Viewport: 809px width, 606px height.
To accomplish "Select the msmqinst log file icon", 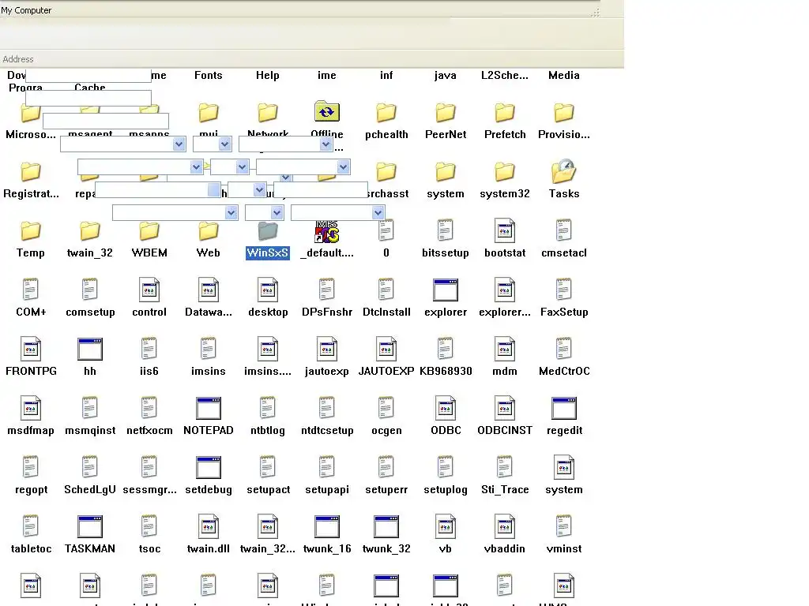I will pos(90,408).
